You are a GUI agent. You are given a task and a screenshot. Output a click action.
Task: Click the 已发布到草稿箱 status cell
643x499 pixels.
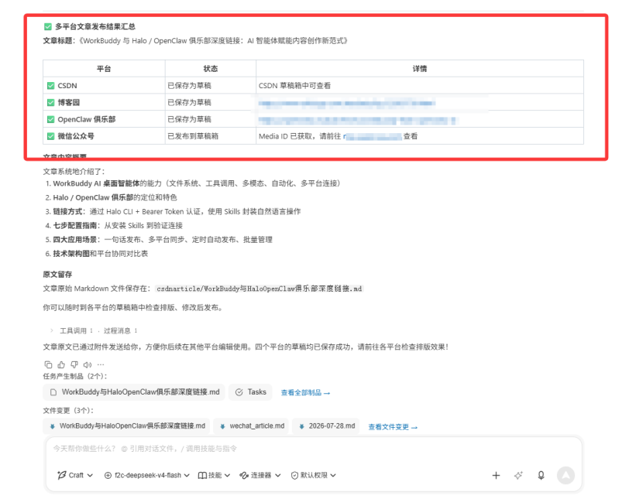click(x=211, y=136)
